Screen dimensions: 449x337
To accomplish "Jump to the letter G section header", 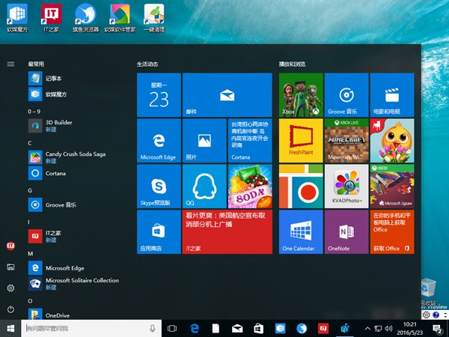I will [x=30, y=190].
